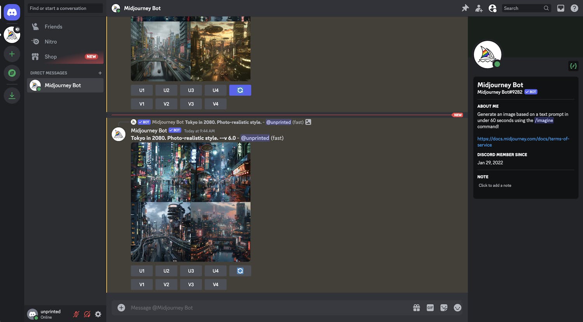Open User Settings gear
The image size is (583, 322).
(98, 314)
